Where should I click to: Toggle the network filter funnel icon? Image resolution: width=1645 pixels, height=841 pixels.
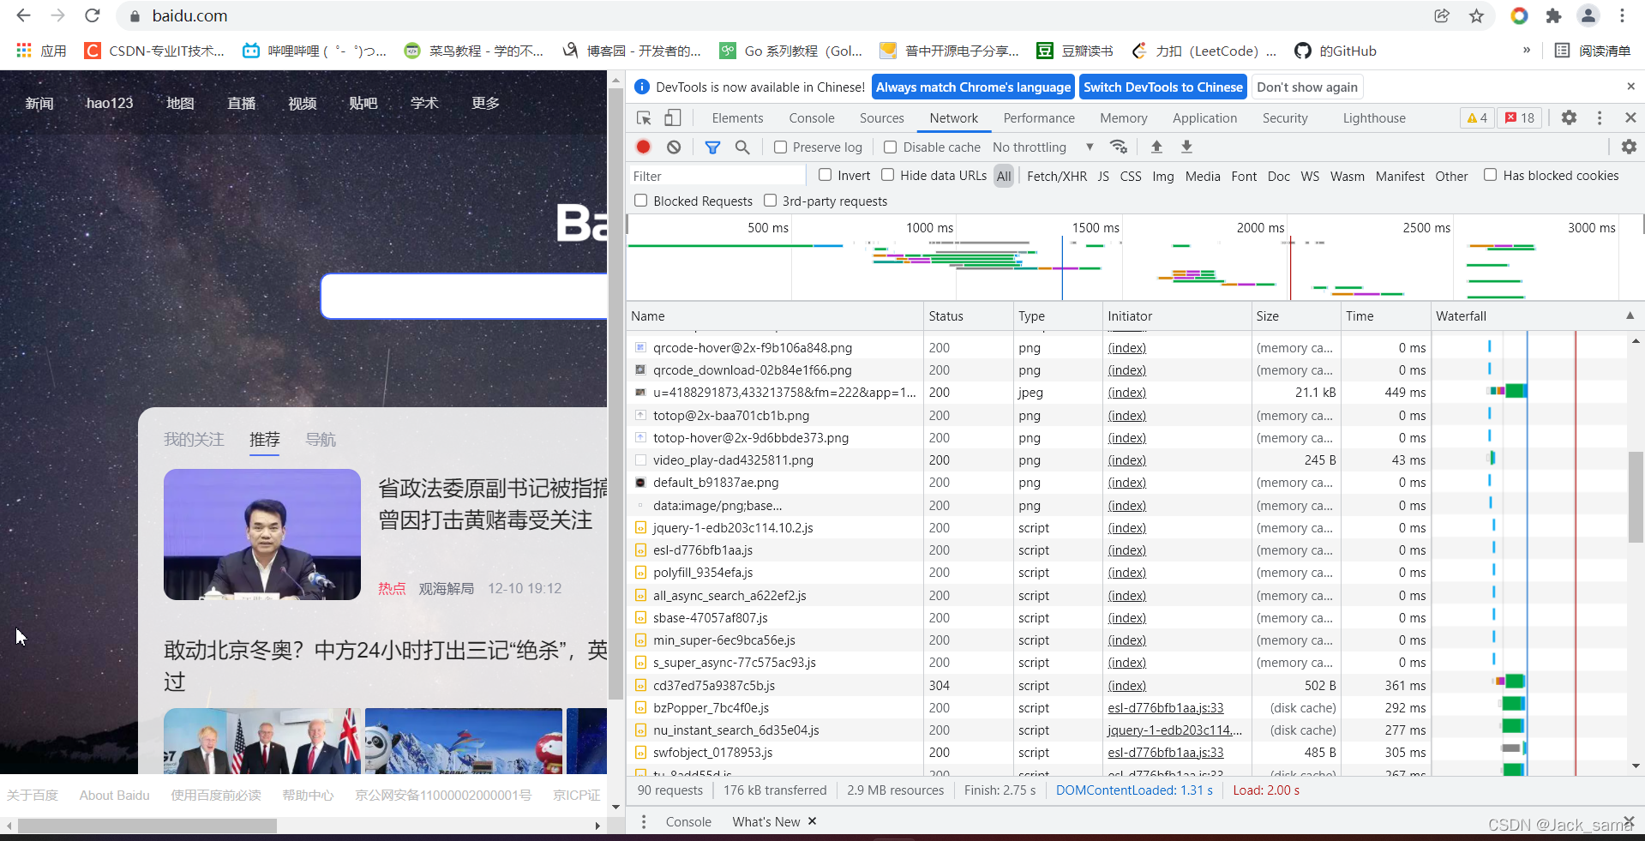(x=712, y=147)
